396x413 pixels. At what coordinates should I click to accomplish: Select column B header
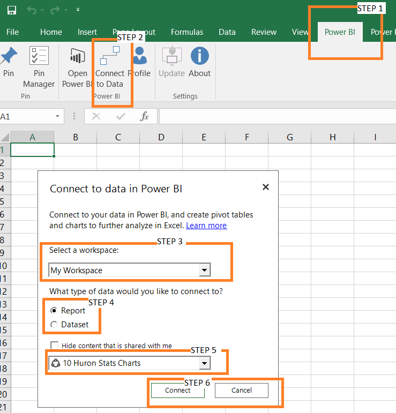(76, 137)
